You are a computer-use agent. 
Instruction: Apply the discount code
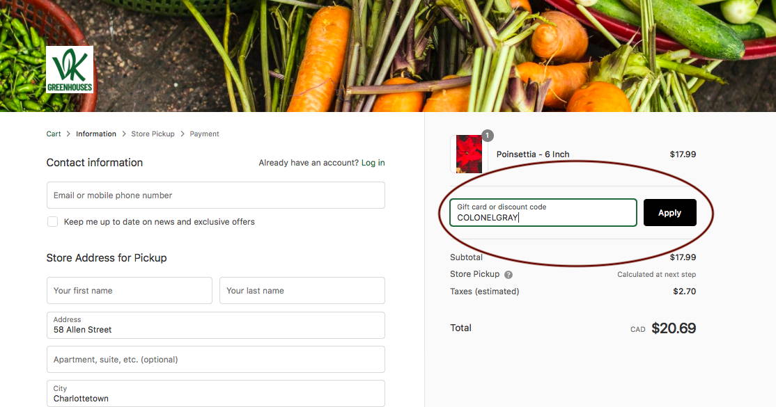[x=669, y=213]
